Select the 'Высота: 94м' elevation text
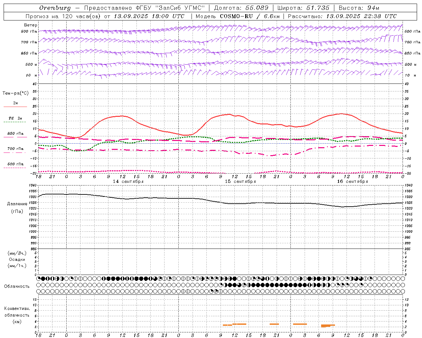 coord(359,8)
